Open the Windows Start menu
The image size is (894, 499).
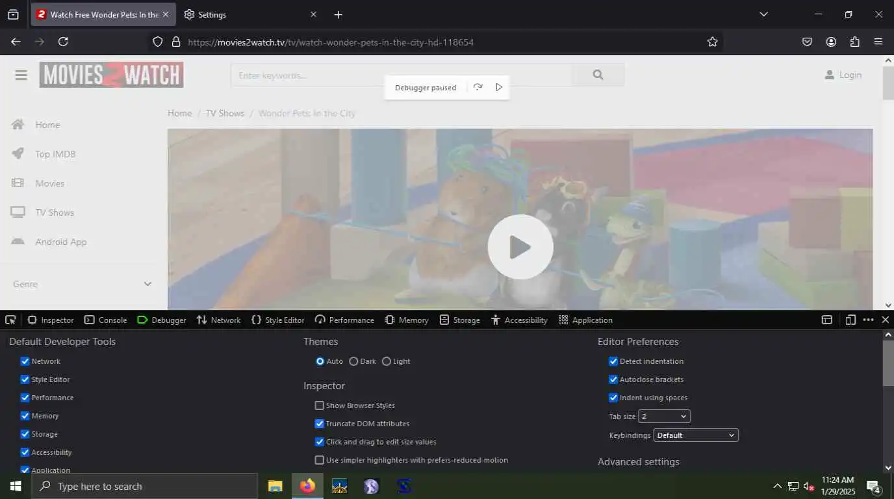point(16,486)
